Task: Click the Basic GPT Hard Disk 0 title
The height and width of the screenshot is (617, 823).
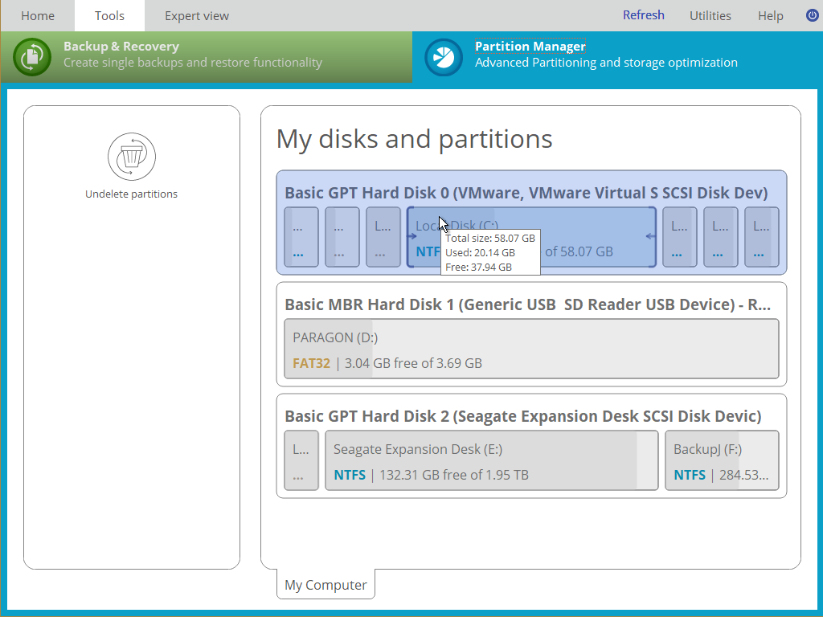Action: (526, 193)
